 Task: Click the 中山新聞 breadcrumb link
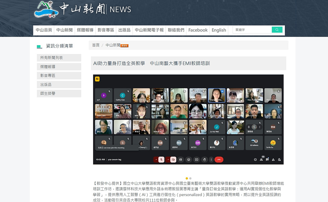113,45
